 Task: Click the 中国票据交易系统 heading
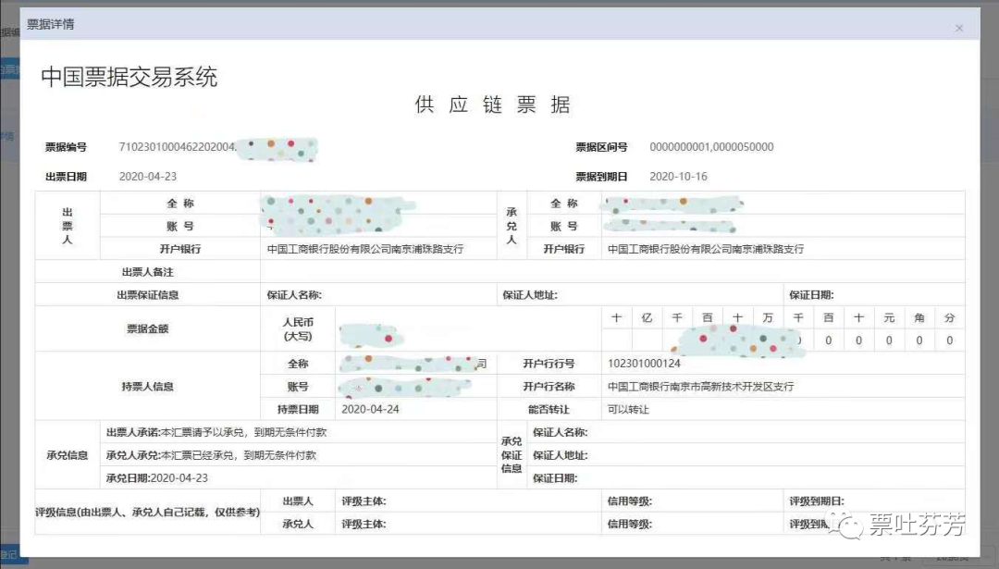pos(129,77)
